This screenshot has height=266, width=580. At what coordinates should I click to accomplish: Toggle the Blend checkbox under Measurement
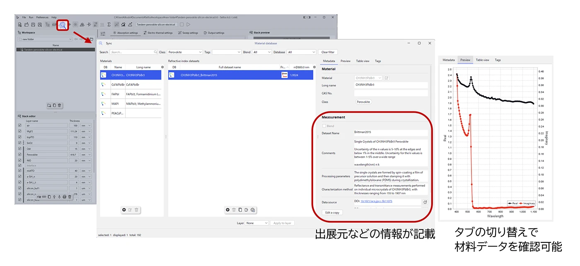(324, 126)
